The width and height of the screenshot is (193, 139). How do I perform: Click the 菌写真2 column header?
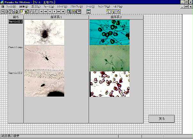coord(116,17)
